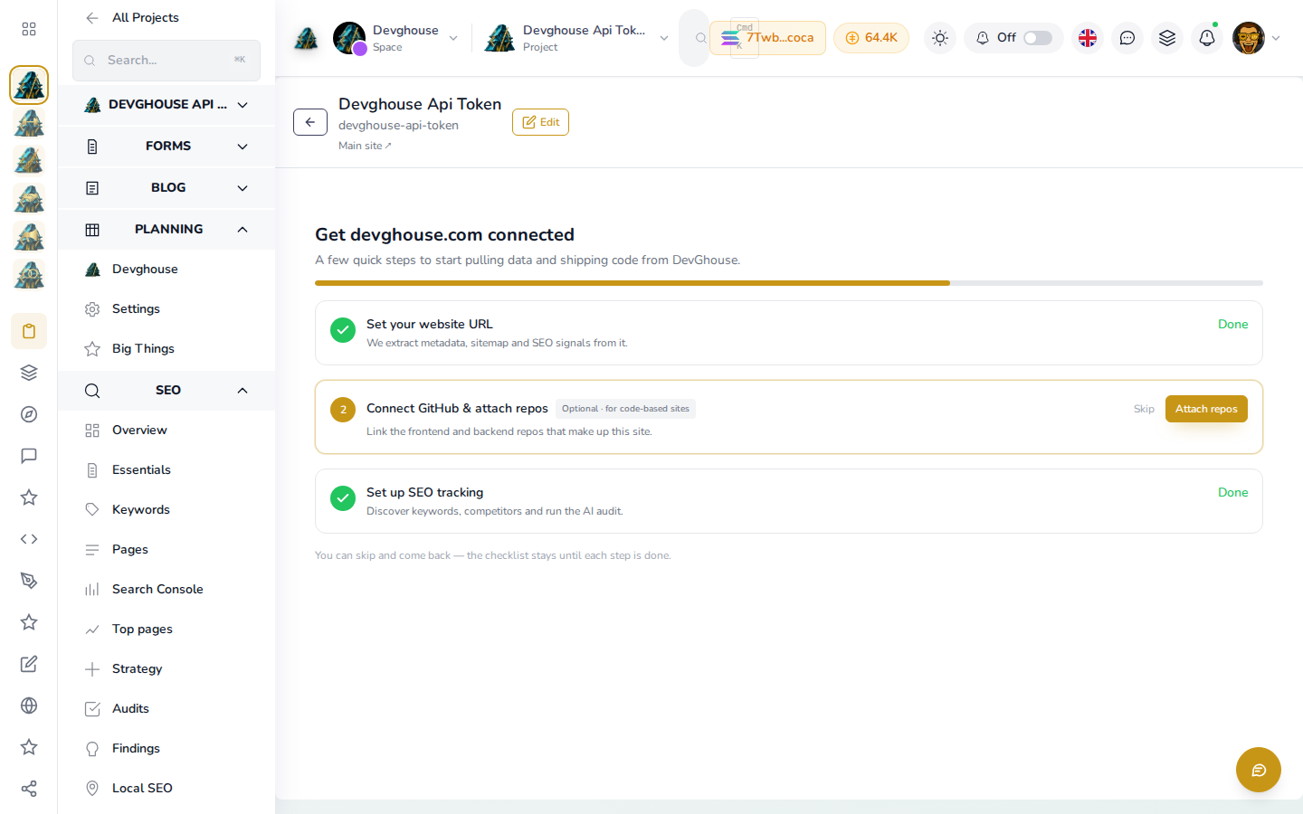Viewport: 1303px width, 814px height.
Task: Expand the BLOG section
Action: (166, 188)
